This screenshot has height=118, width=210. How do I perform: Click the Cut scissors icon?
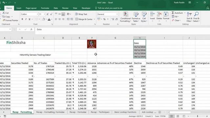4,13
